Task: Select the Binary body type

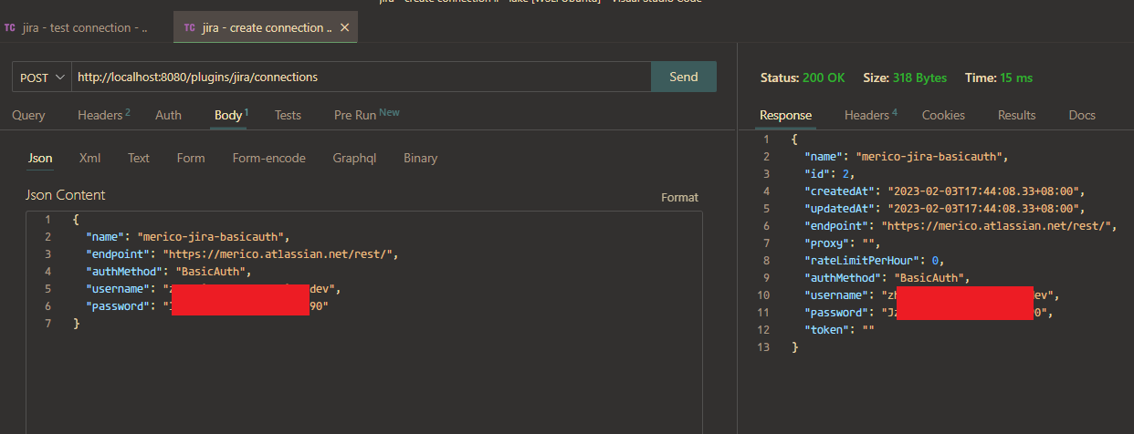Action: point(420,158)
